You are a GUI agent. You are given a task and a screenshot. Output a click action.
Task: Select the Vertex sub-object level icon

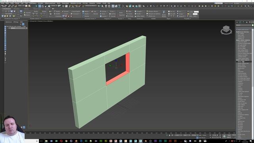3,12
